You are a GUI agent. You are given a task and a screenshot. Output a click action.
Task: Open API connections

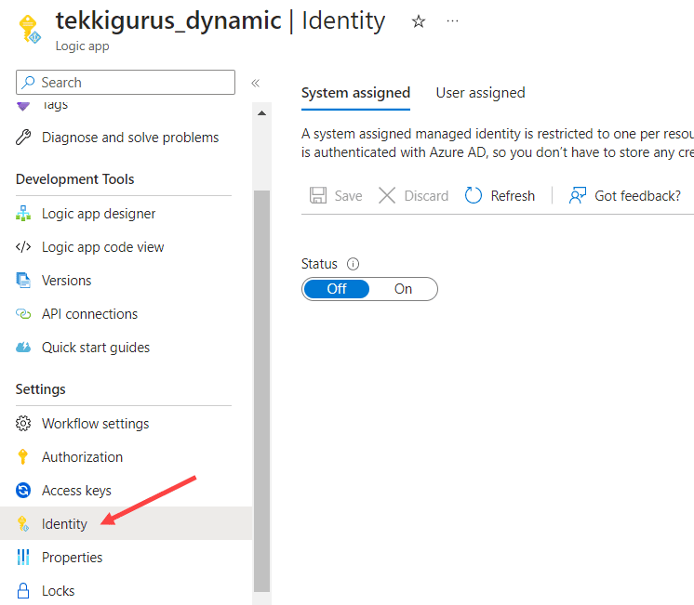coord(90,314)
